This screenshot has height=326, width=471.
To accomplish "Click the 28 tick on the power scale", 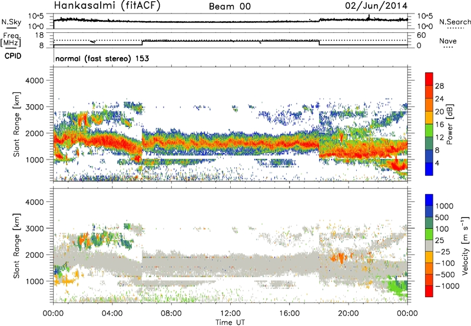I will pyautogui.click(x=439, y=86).
